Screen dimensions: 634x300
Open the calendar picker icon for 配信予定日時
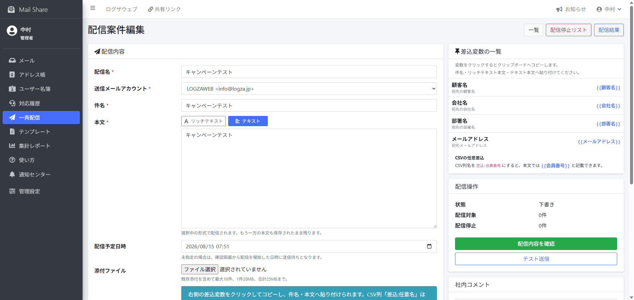[x=429, y=246]
